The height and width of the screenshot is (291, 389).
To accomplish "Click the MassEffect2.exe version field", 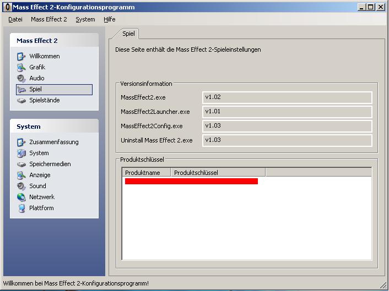I will 287,97.
